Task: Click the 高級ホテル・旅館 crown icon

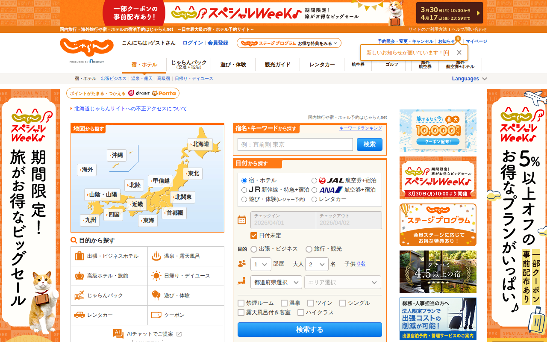Action: click(79, 276)
